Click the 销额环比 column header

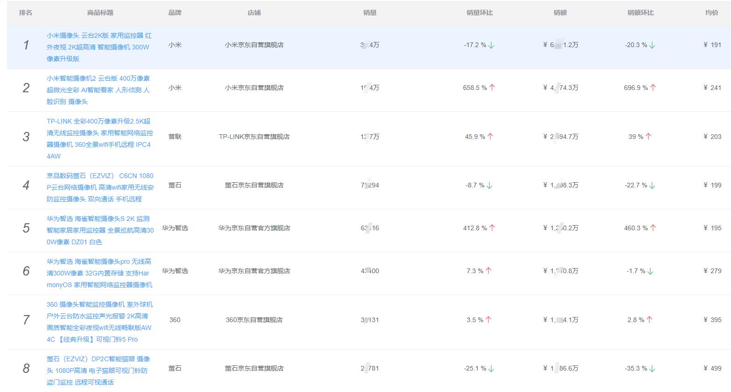click(x=640, y=13)
